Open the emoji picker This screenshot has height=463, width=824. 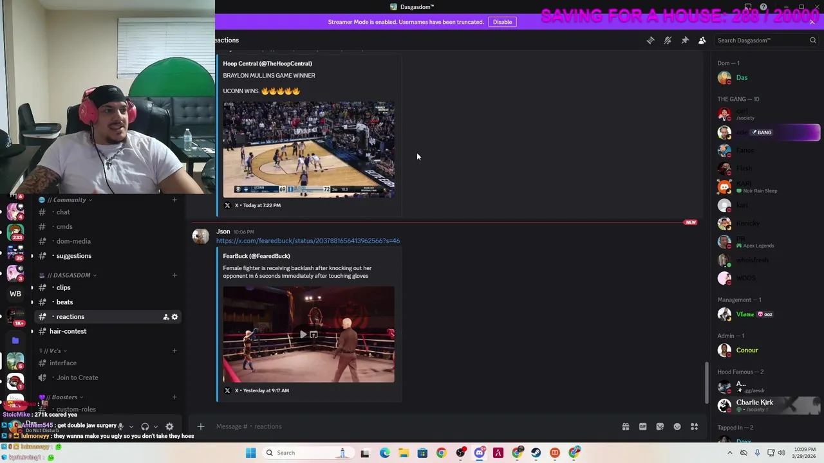pos(677,426)
